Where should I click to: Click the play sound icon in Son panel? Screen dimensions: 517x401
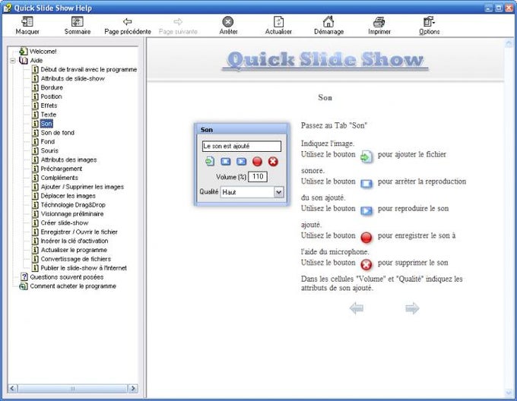[241, 161]
